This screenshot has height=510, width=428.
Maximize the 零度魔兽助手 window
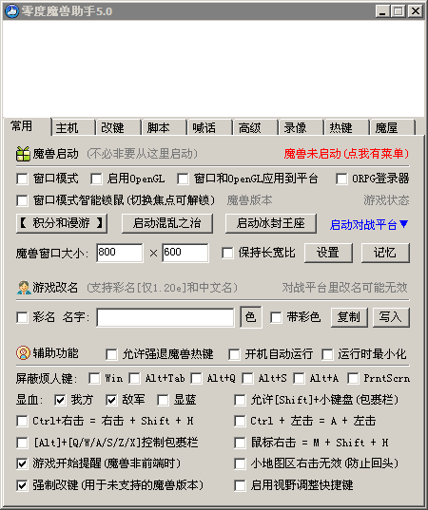click(398, 11)
